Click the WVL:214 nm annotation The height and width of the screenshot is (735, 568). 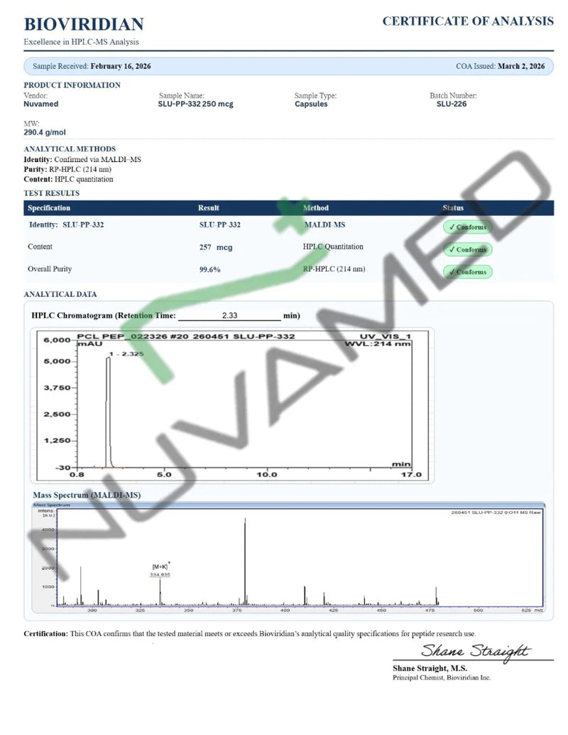coord(378,343)
